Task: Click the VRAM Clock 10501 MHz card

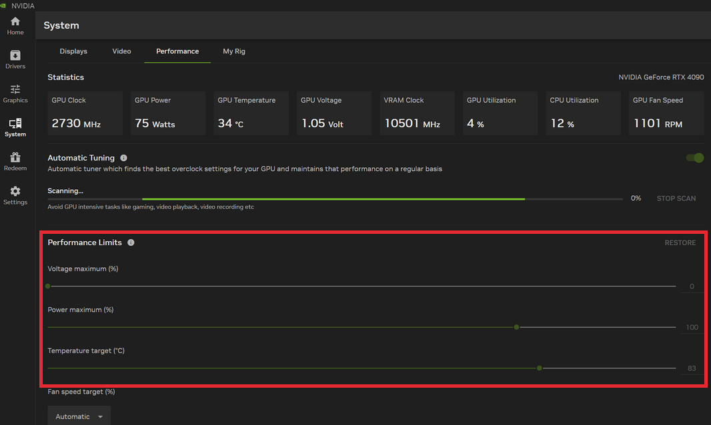Action: click(x=417, y=113)
